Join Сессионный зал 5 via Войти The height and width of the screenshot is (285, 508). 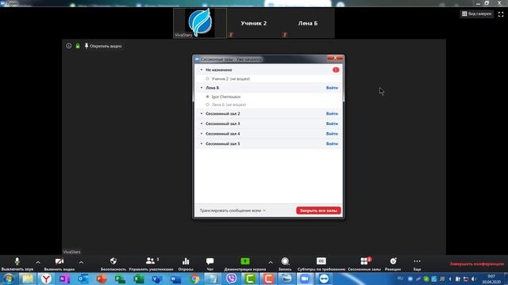pos(332,144)
